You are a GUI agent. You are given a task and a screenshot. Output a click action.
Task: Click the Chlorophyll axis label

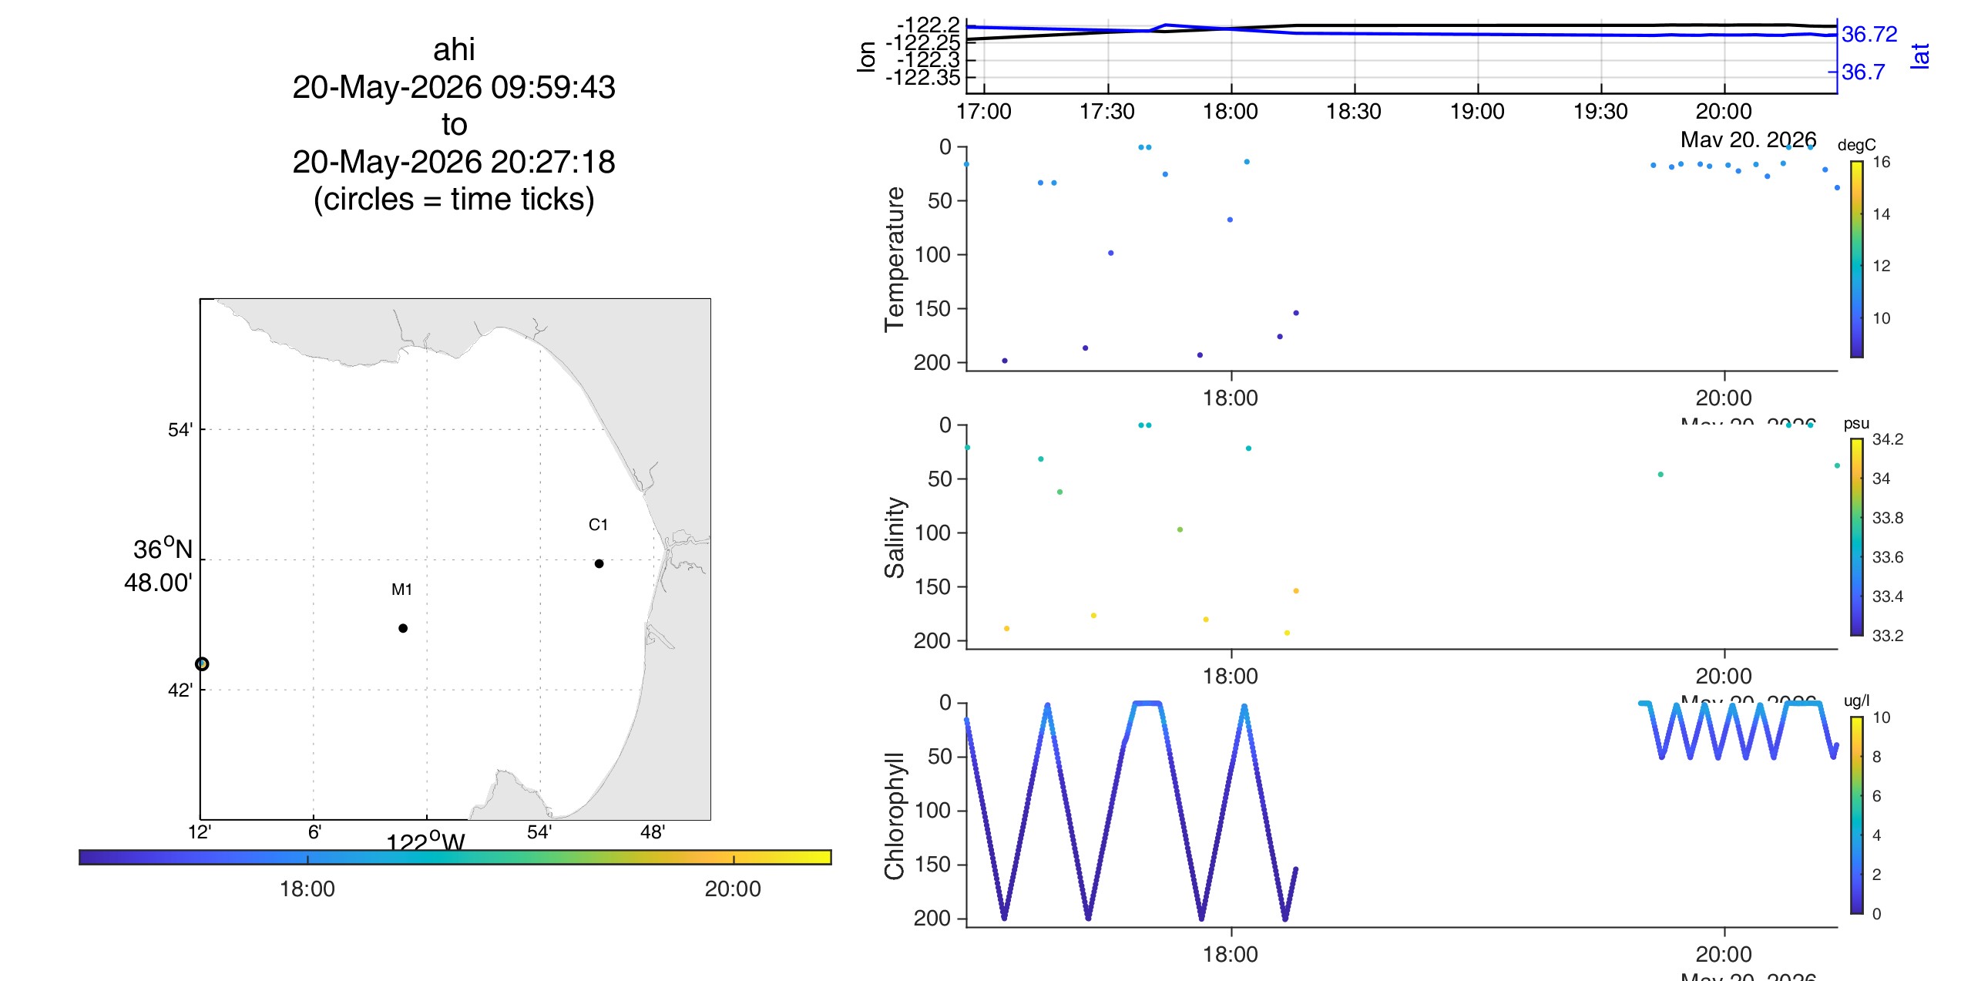pyautogui.click(x=894, y=815)
